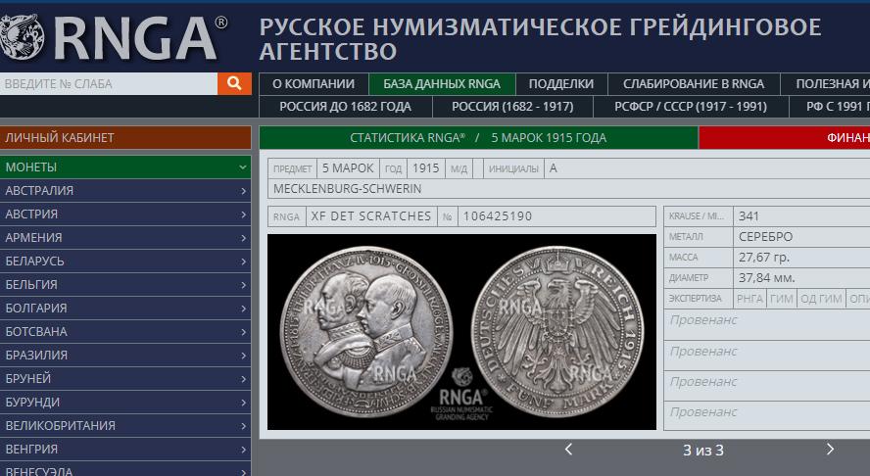The width and height of the screenshot is (870, 476).
Task: Open the ВЕНГРИЯ country row
Action: (x=125, y=450)
